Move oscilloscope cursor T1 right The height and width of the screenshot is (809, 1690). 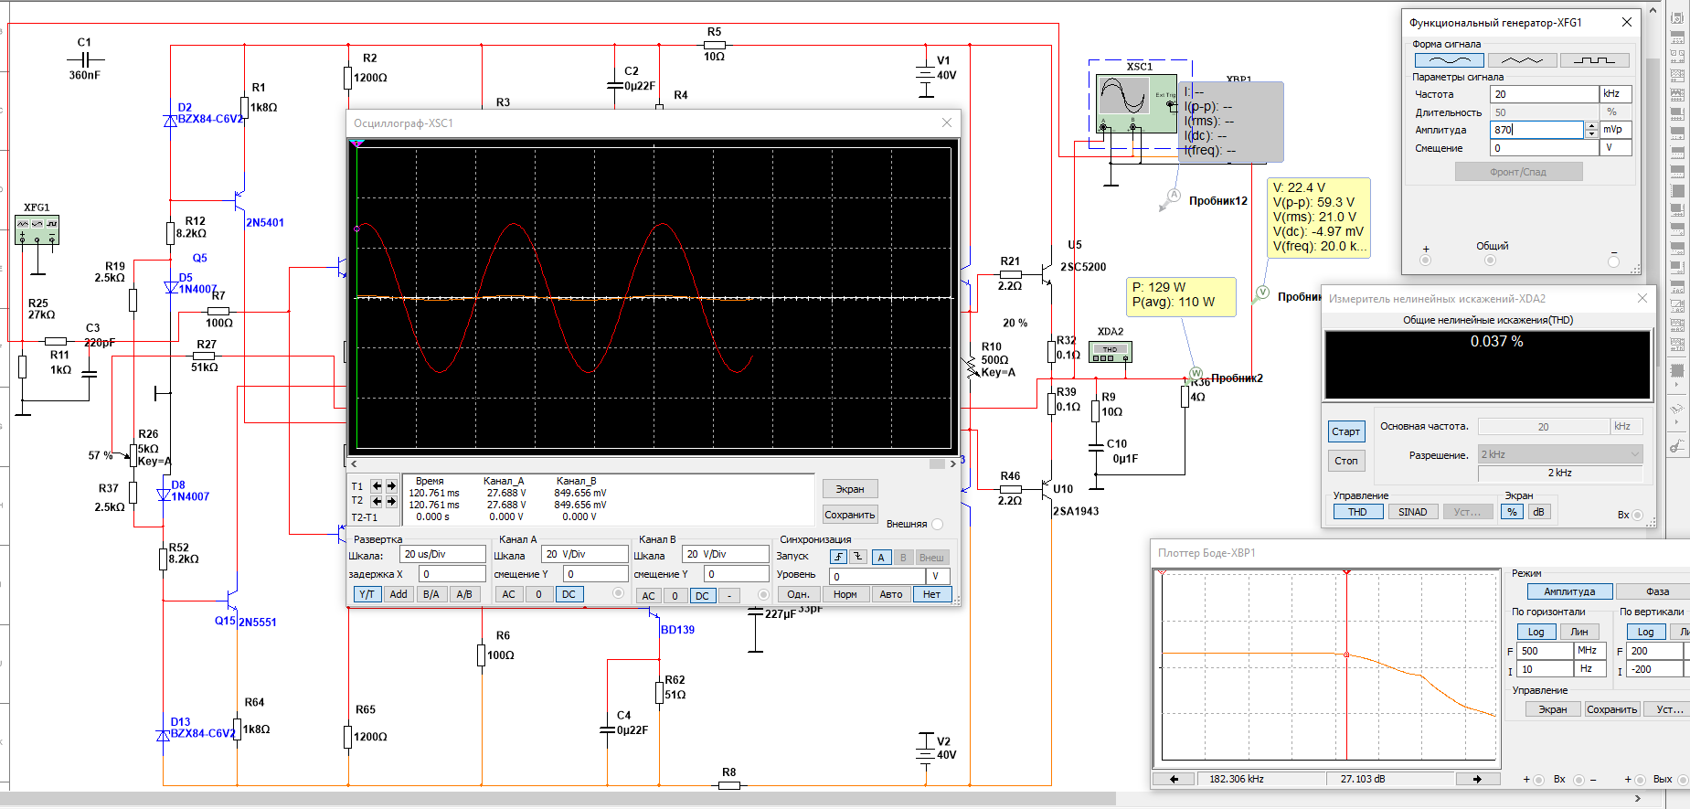[x=391, y=486]
